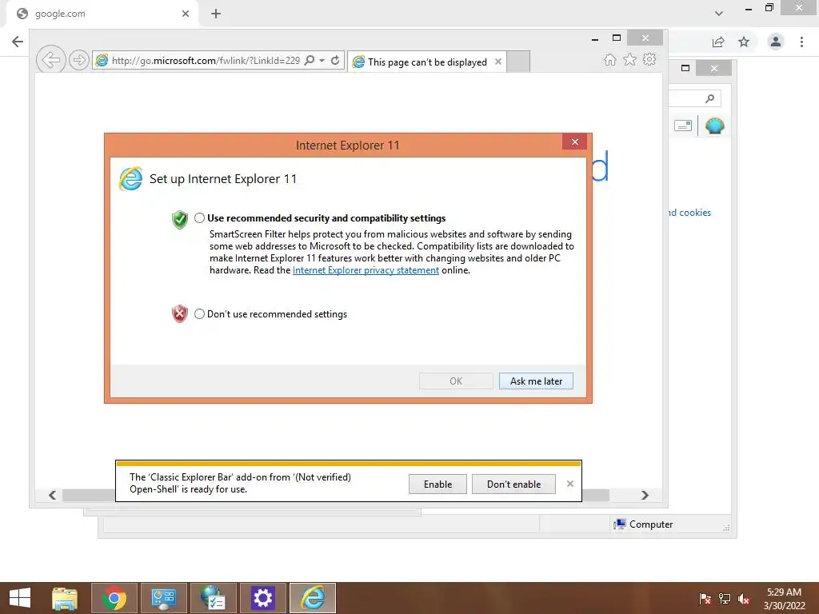Viewport: 819px width, 614px height.
Task: Open the network tray icon
Action: click(725, 599)
